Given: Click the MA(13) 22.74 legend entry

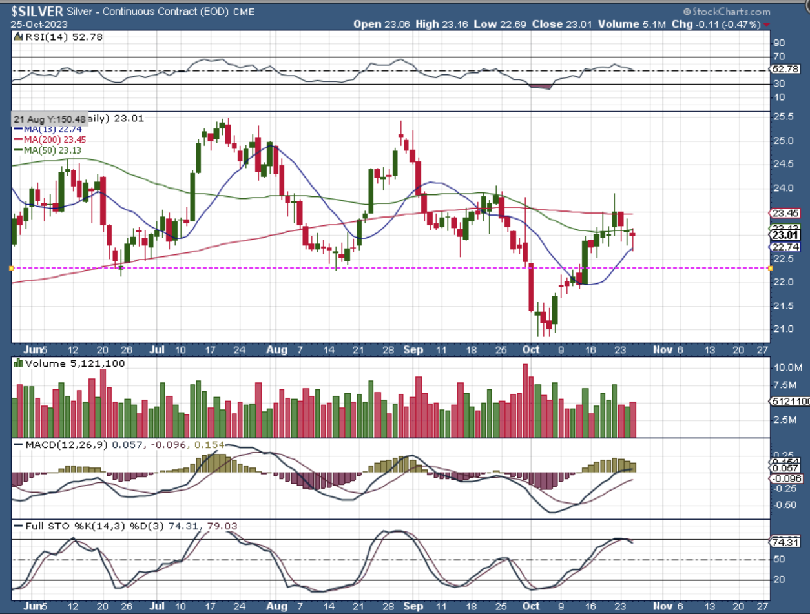Looking at the screenshot, I should click(52, 128).
